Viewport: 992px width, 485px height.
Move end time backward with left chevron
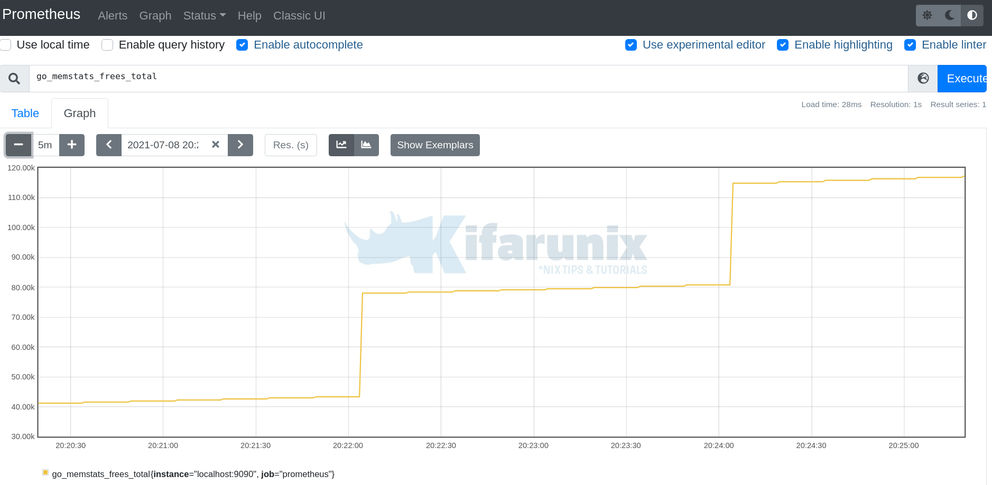coord(109,145)
